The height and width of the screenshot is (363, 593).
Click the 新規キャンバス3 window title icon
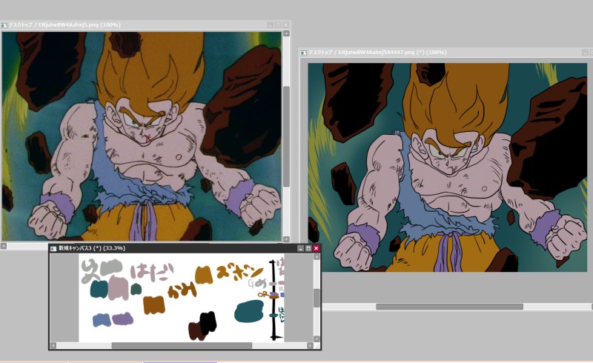point(53,248)
